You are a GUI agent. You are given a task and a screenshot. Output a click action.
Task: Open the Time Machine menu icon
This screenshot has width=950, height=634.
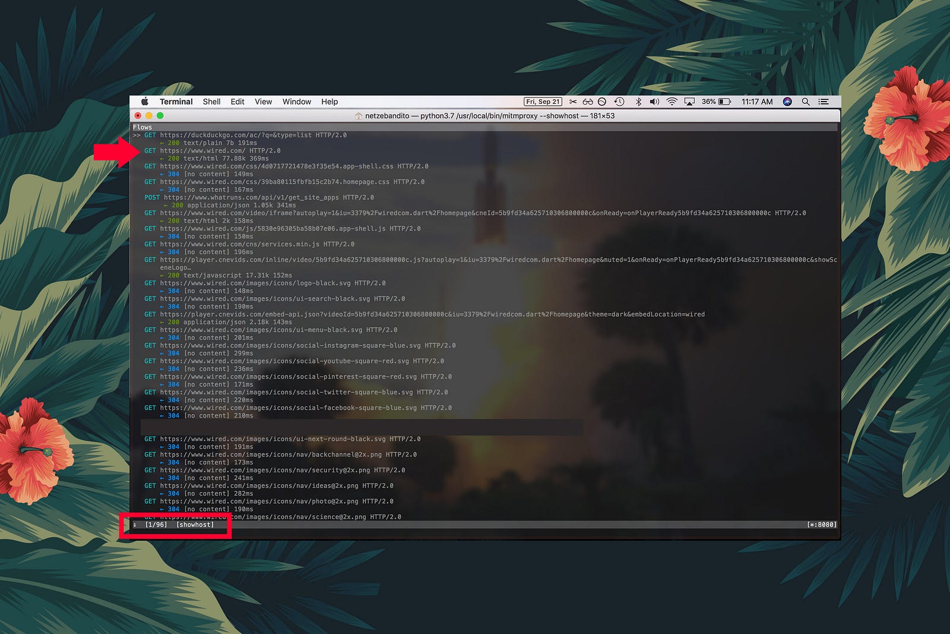click(x=619, y=102)
